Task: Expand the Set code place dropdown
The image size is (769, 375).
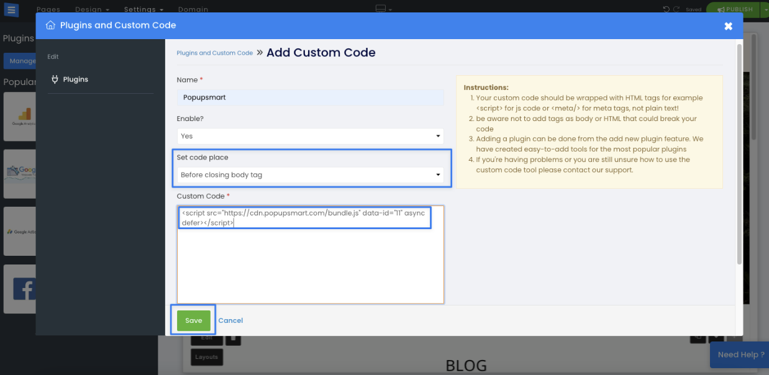Action: pos(310,175)
